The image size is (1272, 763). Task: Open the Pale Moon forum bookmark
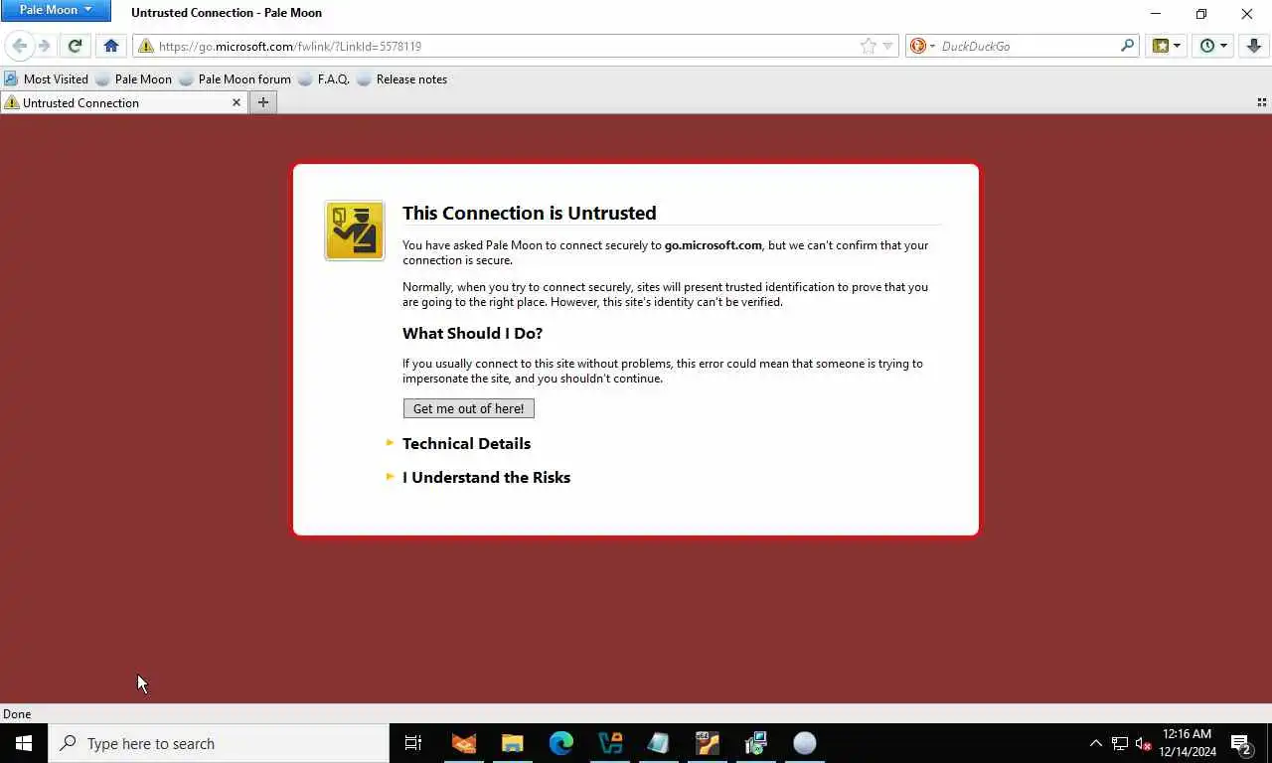coord(235,79)
